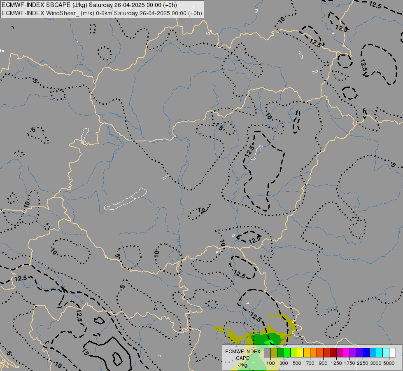403x371 pixels.
Task: Click the legend tick label 2250
Action: pyautogui.click(x=363, y=363)
